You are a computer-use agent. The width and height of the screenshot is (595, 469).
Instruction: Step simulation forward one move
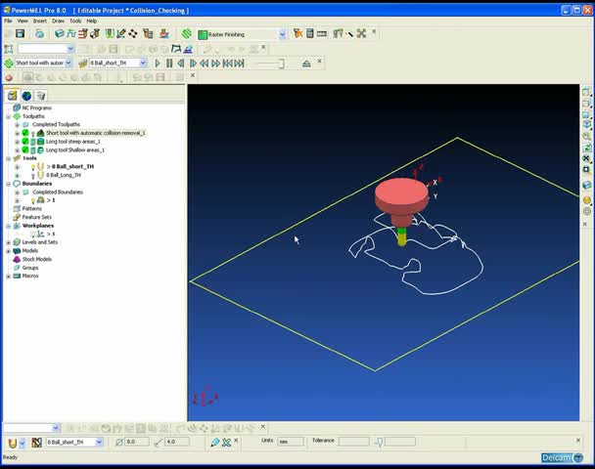[193, 64]
